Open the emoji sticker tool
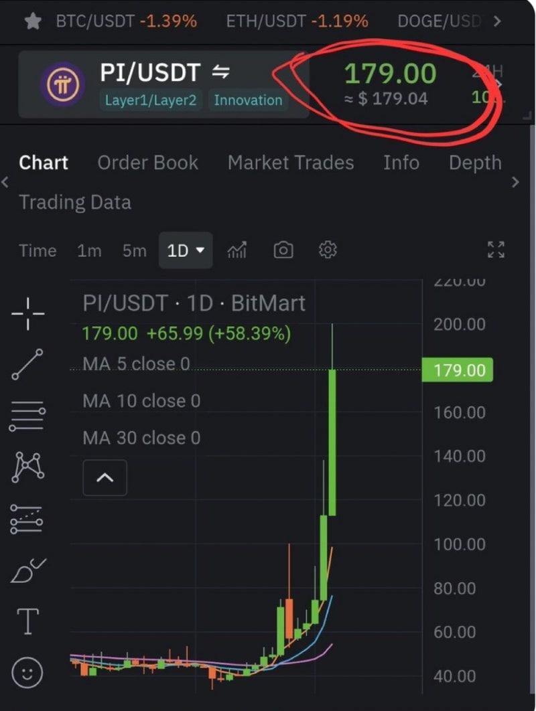This screenshot has height=711, width=536. pyautogui.click(x=27, y=671)
